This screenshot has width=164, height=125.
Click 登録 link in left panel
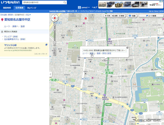pyautogui.click(x=23, y=26)
